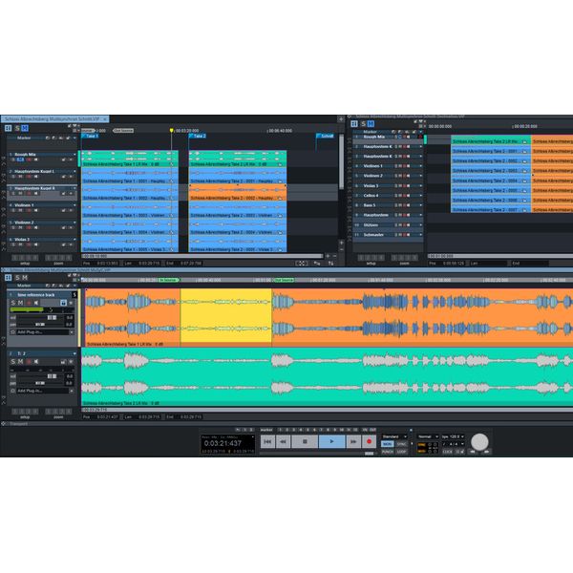Select the yellow highlighted range in orange waveform

click(225, 317)
